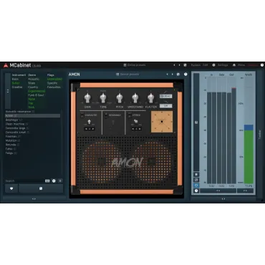
Task: Open the Global presets browser
Action: (x=135, y=65)
